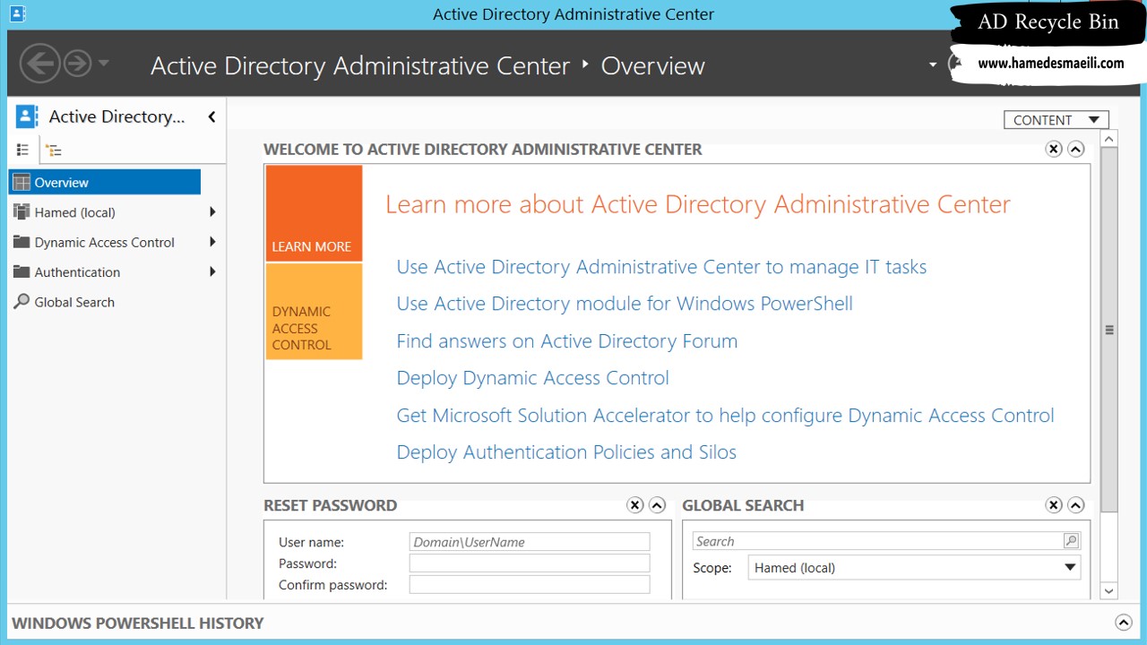Click the Overview grid icon
The width and height of the screenshot is (1147, 645).
[22, 182]
